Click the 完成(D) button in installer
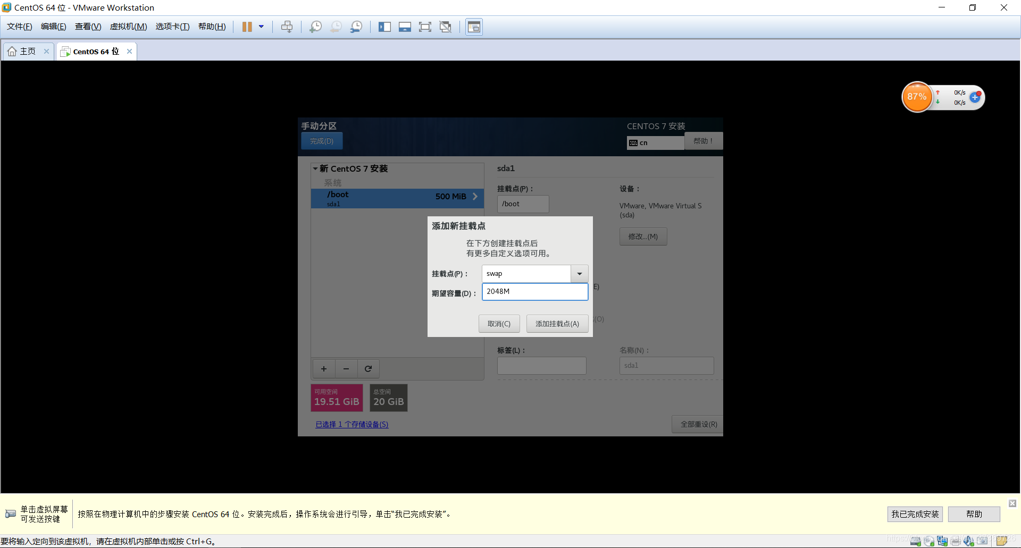The image size is (1021, 548). pyautogui.click(x=322, y=141)
